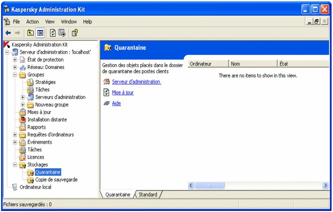The height and width of the screenshot is (212, 333).
Task: Select the Installation distante tree item
Action: [47, 120]
